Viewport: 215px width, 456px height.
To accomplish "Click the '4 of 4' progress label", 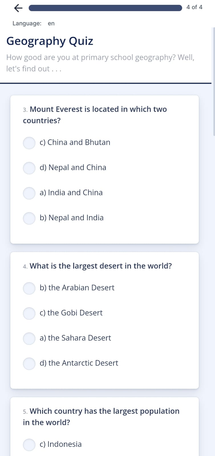I will coord(194,7).
